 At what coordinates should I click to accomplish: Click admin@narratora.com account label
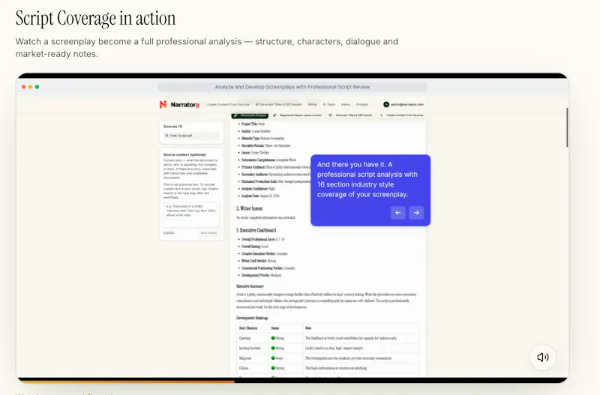click(407, 104)
